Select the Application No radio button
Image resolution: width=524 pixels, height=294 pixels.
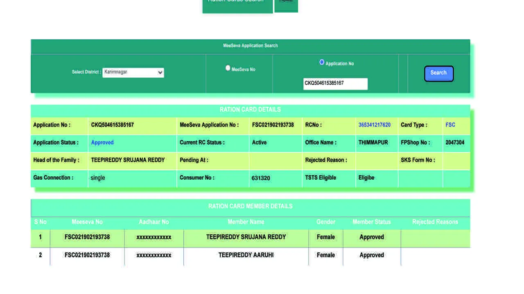[322, 62]
